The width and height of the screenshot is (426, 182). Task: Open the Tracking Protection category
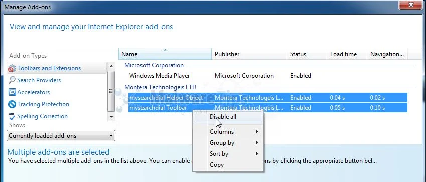(x=43, y=104)
